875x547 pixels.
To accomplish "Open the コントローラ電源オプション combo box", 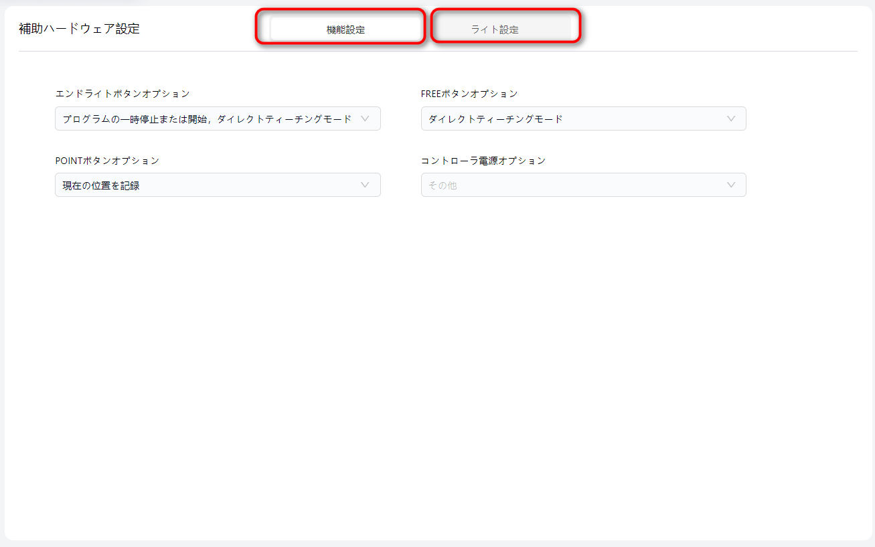I will coord(583,185).
